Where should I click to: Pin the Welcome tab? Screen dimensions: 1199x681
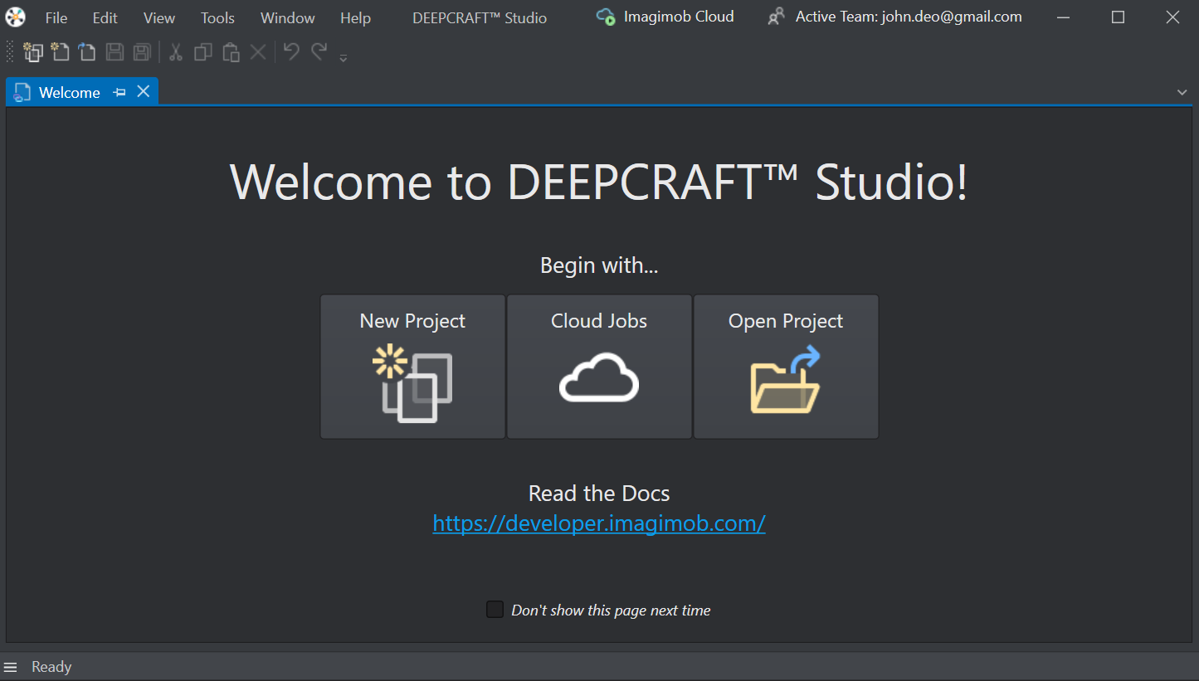pos(119,92)
